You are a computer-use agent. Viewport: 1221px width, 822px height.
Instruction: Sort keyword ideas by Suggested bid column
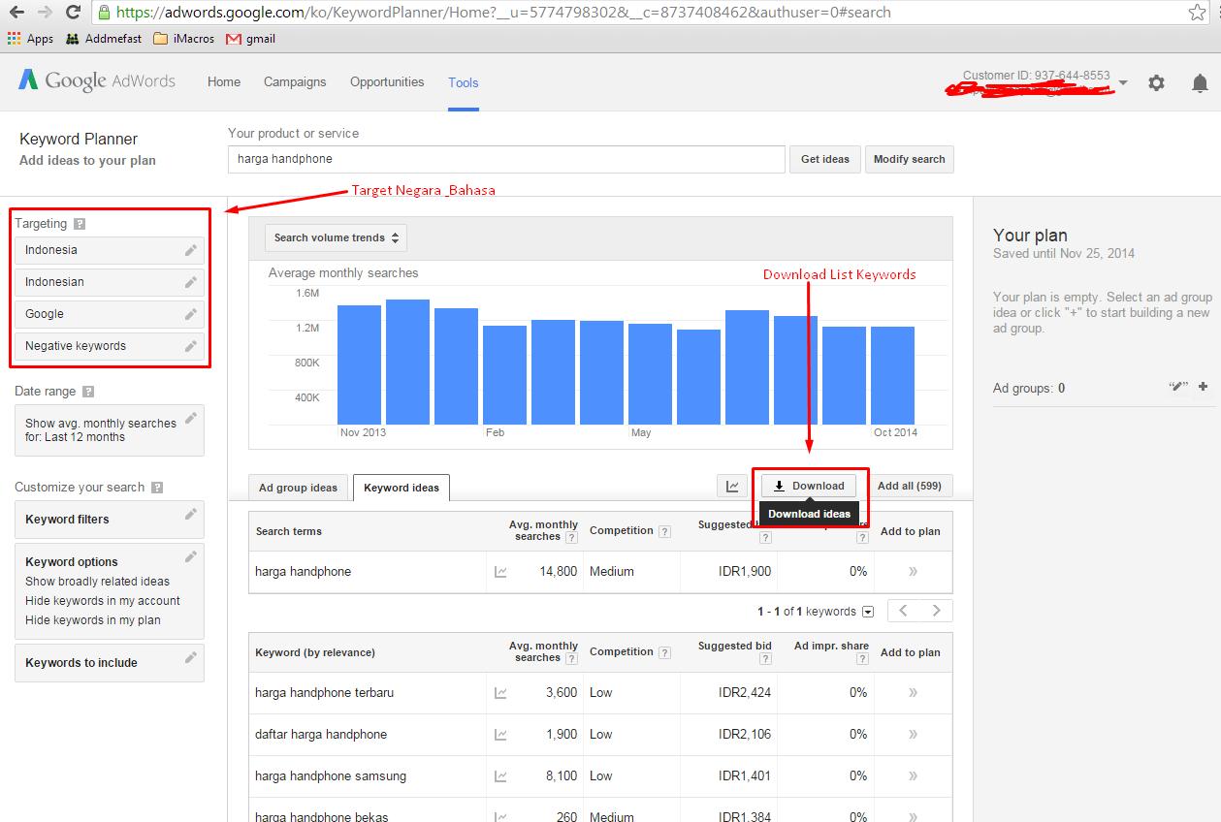(735, 646)
